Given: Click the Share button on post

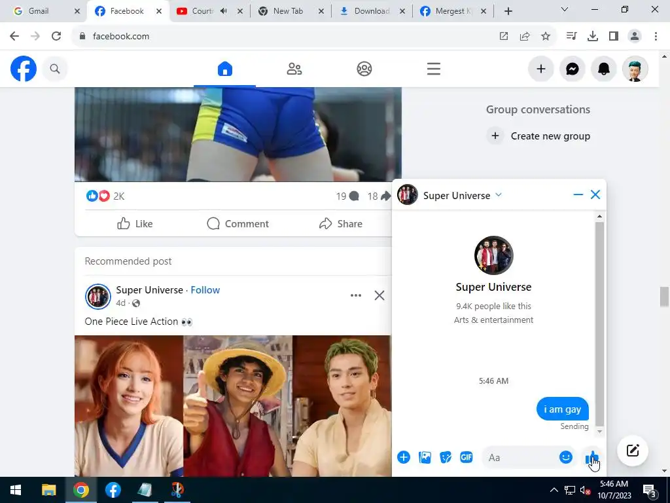Looking at the screenshot, I should coord(340,224).
